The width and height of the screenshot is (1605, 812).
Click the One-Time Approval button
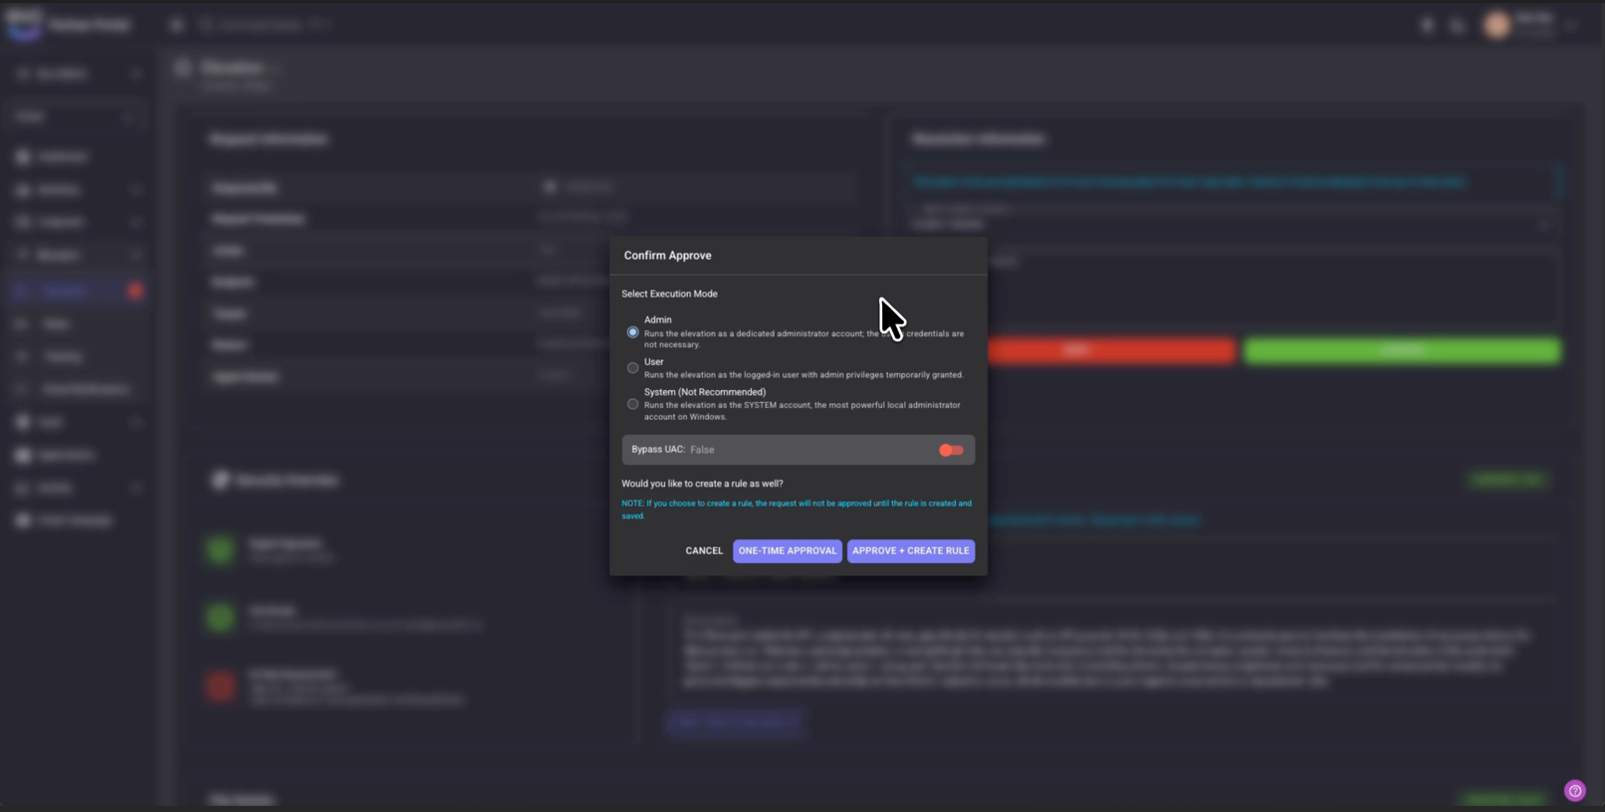click(787, 550)
